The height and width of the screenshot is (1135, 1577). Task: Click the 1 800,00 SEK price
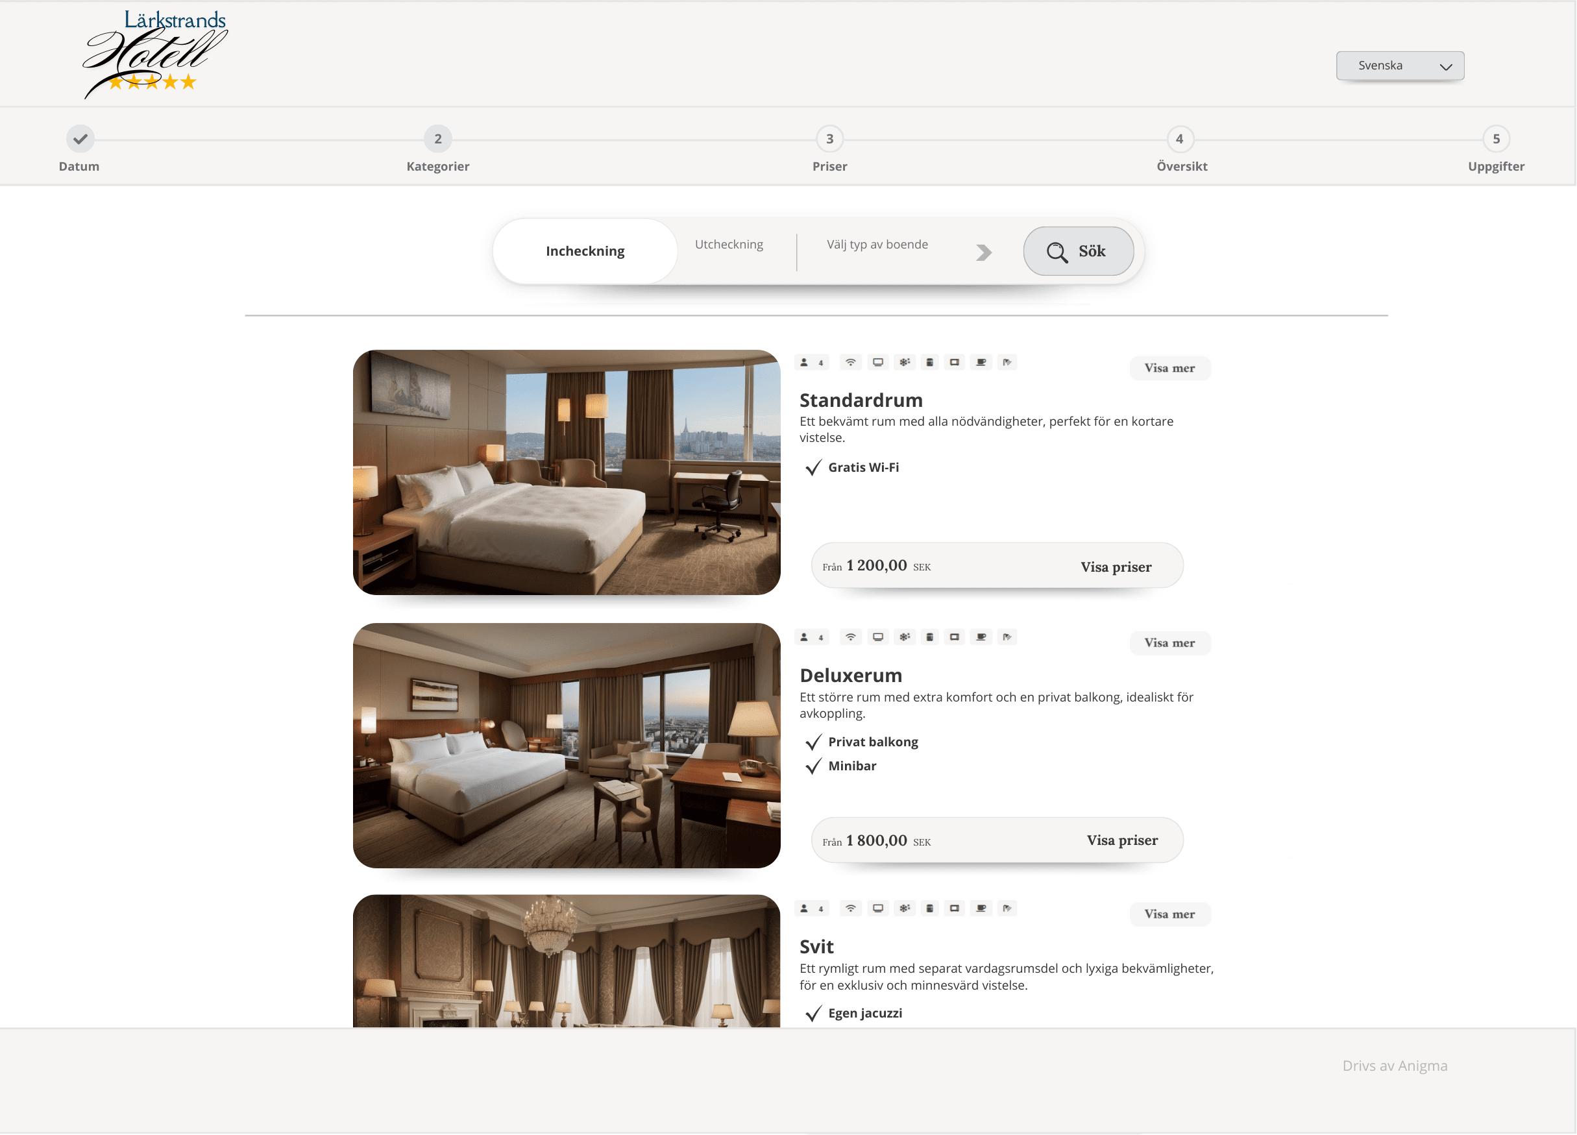[887, 840]
